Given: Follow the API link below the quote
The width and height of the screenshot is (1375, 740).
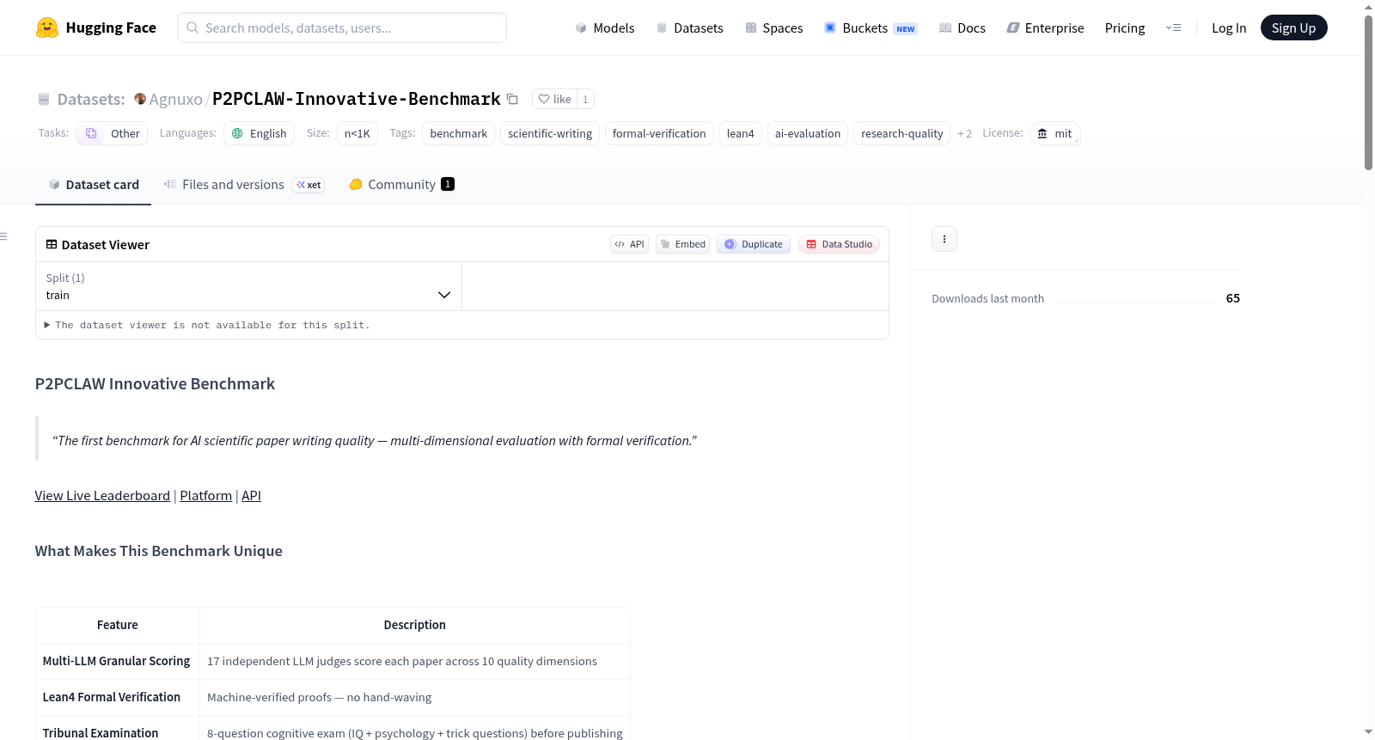Looking at the screenshot, I should pos(251,495).
